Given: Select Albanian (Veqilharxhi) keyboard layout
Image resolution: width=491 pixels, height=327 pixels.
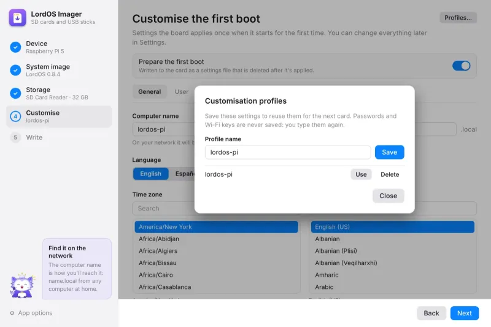Looking at the screenshot, I should (392, 263).
